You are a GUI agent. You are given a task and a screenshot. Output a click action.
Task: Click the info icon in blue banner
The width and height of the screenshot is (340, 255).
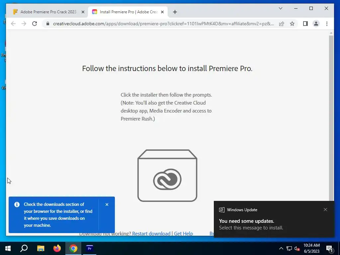(17, 205)
